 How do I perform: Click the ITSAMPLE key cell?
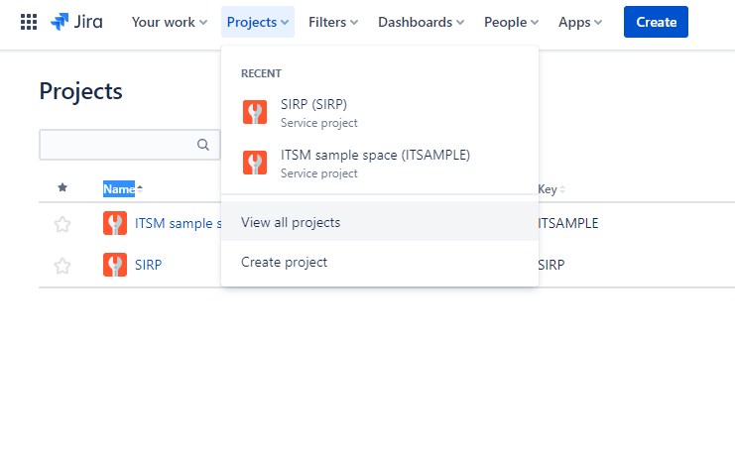click(x=568, y=223)
